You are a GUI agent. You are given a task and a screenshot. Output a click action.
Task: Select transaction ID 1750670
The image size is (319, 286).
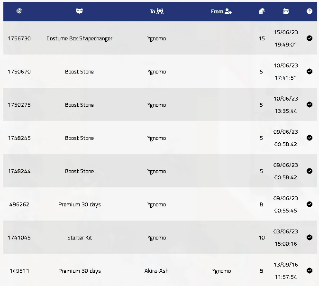[19, 72]
